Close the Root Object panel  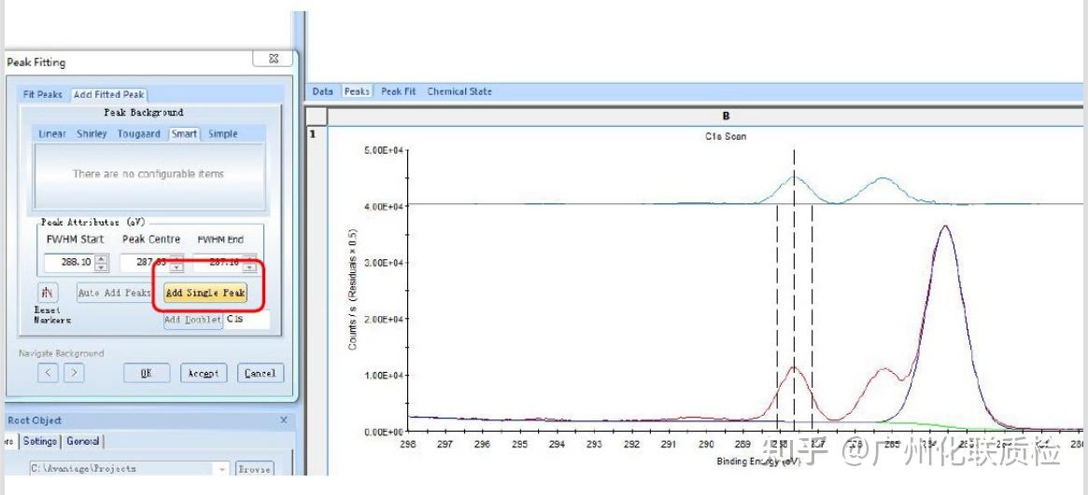tap(283, 420)
